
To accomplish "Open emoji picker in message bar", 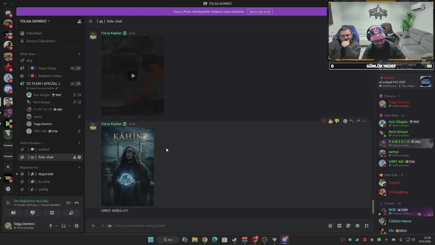I will coord(358,226).
